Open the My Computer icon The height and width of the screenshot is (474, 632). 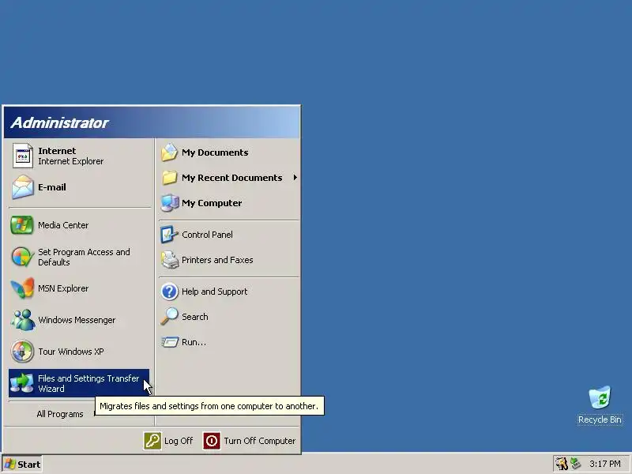[x=170, y=203]
